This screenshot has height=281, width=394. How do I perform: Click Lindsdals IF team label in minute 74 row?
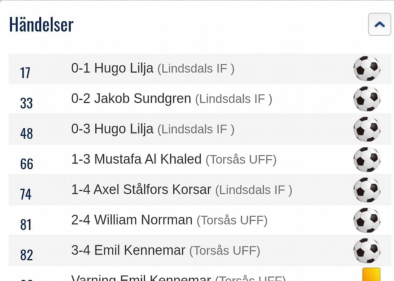click(254, 190)
